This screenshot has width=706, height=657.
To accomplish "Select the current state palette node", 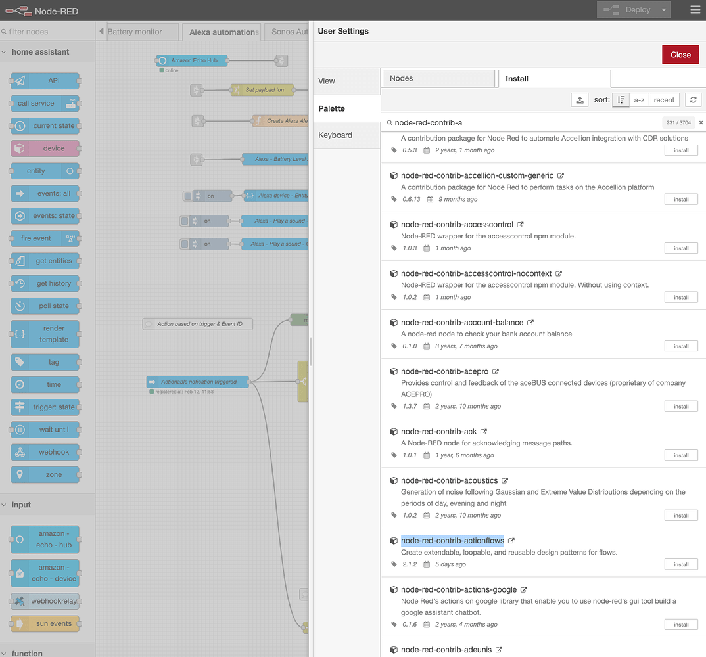I will [45, 126].
